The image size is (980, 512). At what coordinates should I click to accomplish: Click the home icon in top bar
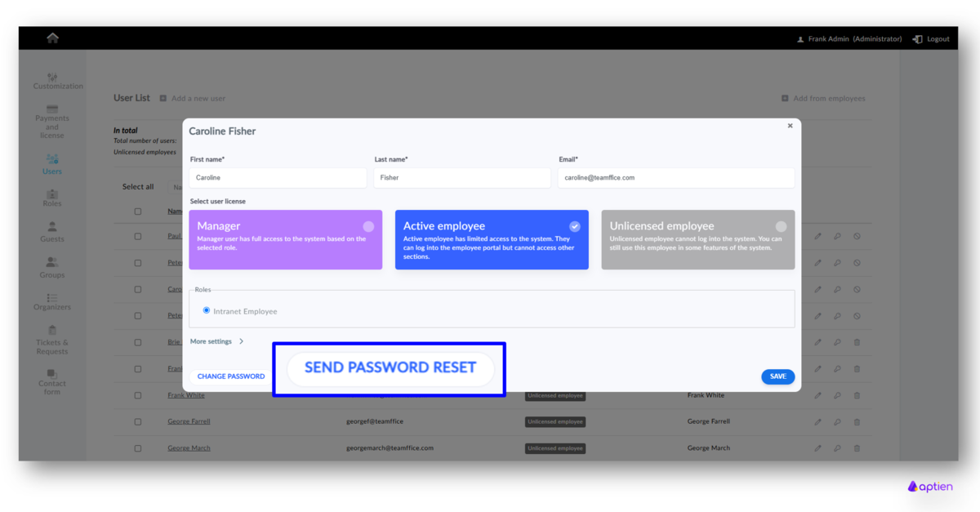[52, 38]
